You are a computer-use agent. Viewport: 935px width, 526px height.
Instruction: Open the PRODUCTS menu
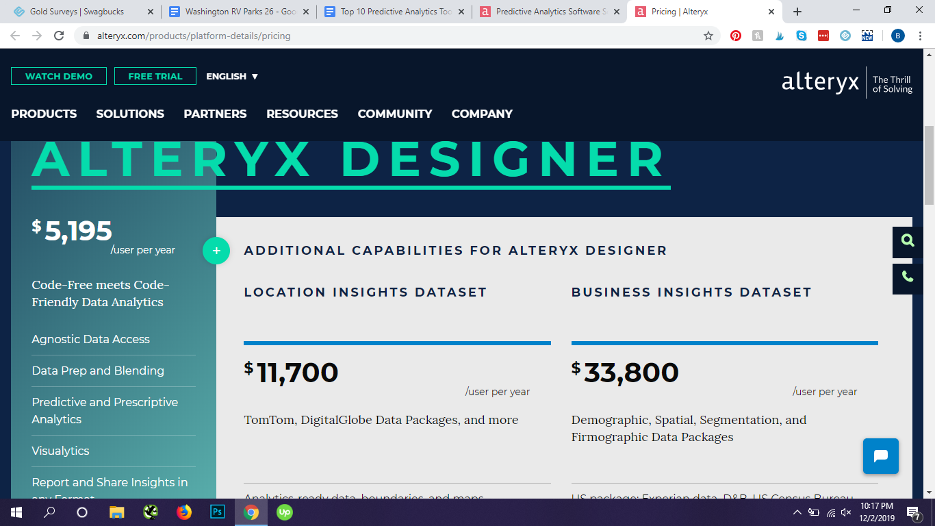(44, 114)
